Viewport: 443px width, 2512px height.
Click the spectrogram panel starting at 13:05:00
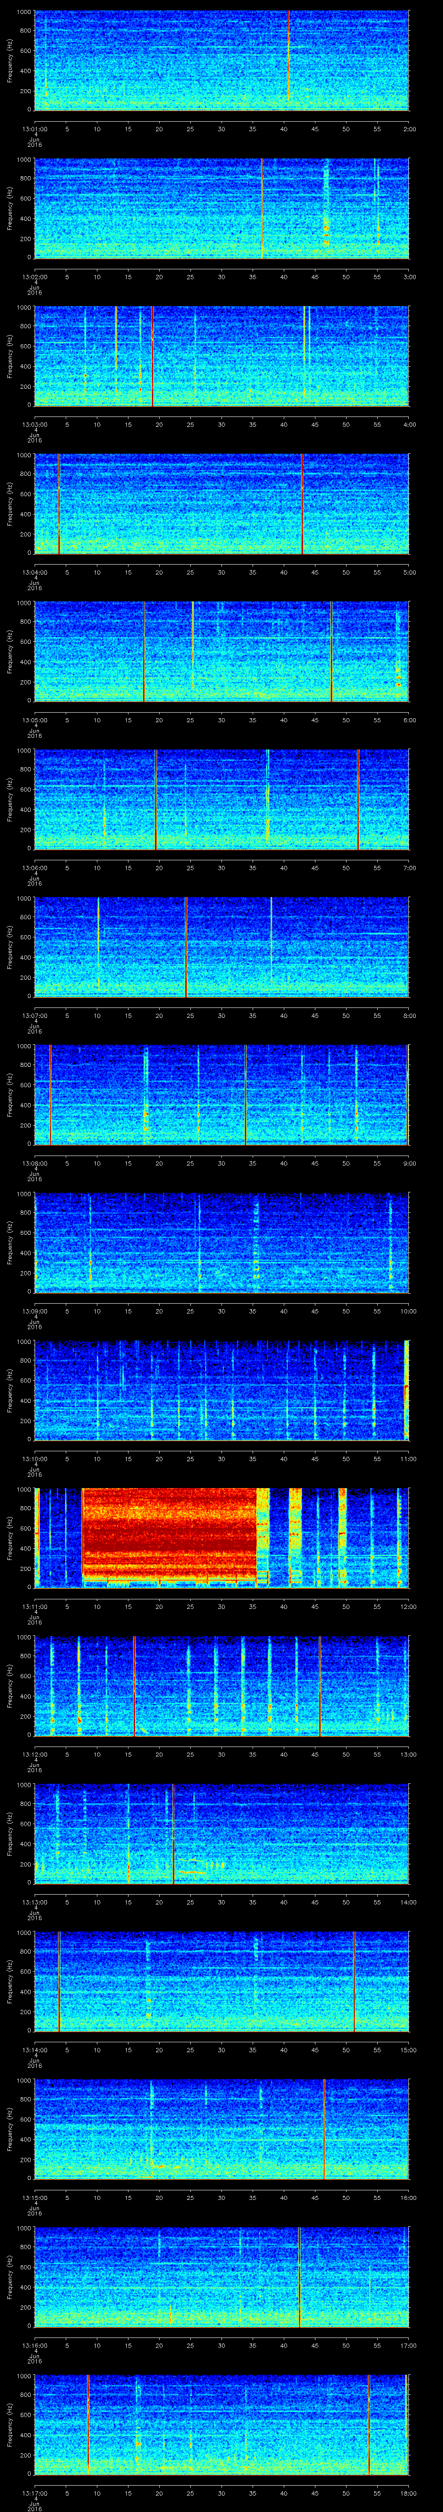(222, 652)
